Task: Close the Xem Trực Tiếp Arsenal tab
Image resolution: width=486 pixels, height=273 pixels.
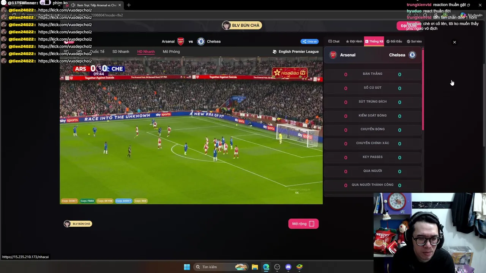Action: (x=120, y=5)
